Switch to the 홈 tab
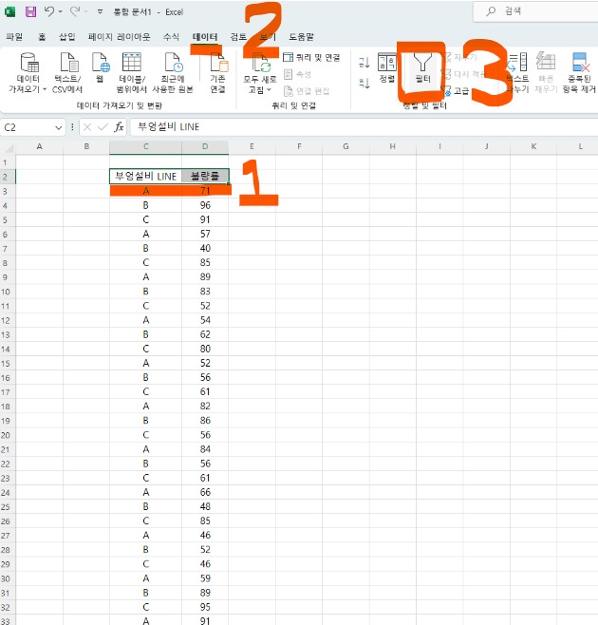 pyautogui.click(x=42, y=37)
